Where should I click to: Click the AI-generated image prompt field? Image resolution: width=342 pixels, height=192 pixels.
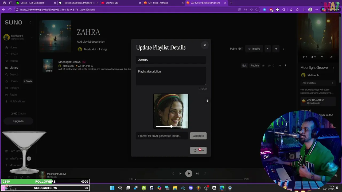(162, 136)
